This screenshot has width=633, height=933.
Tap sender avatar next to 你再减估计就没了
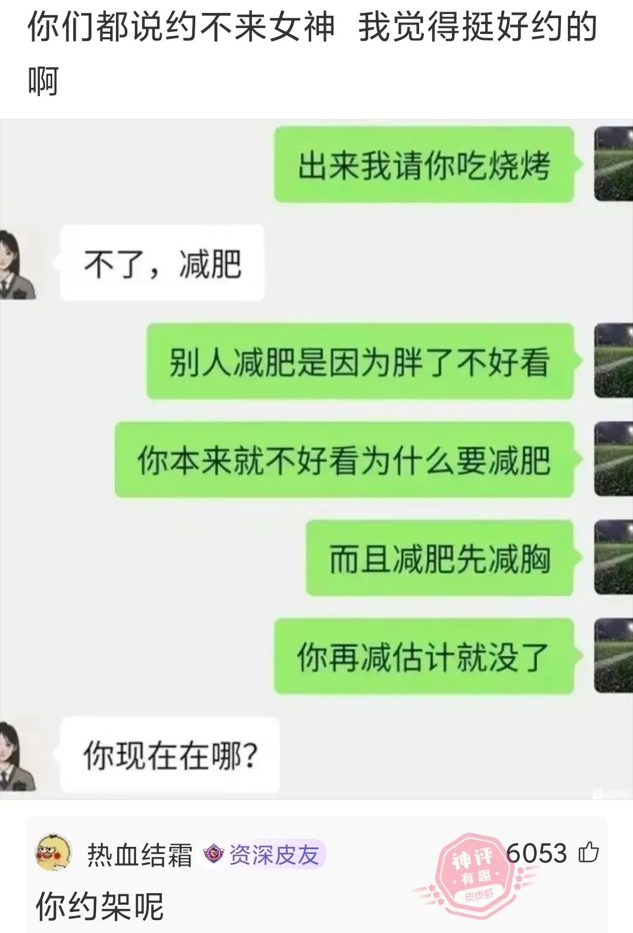coord(614,656)
